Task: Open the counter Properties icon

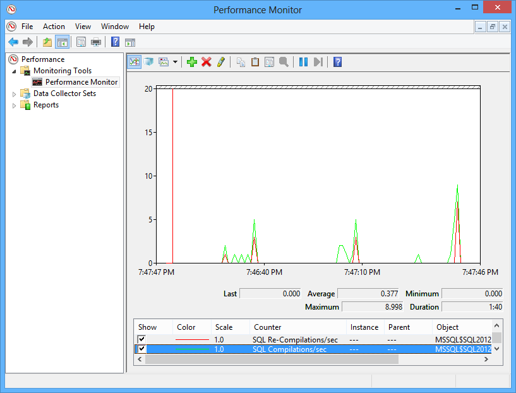Action: (x=269, y=62)
